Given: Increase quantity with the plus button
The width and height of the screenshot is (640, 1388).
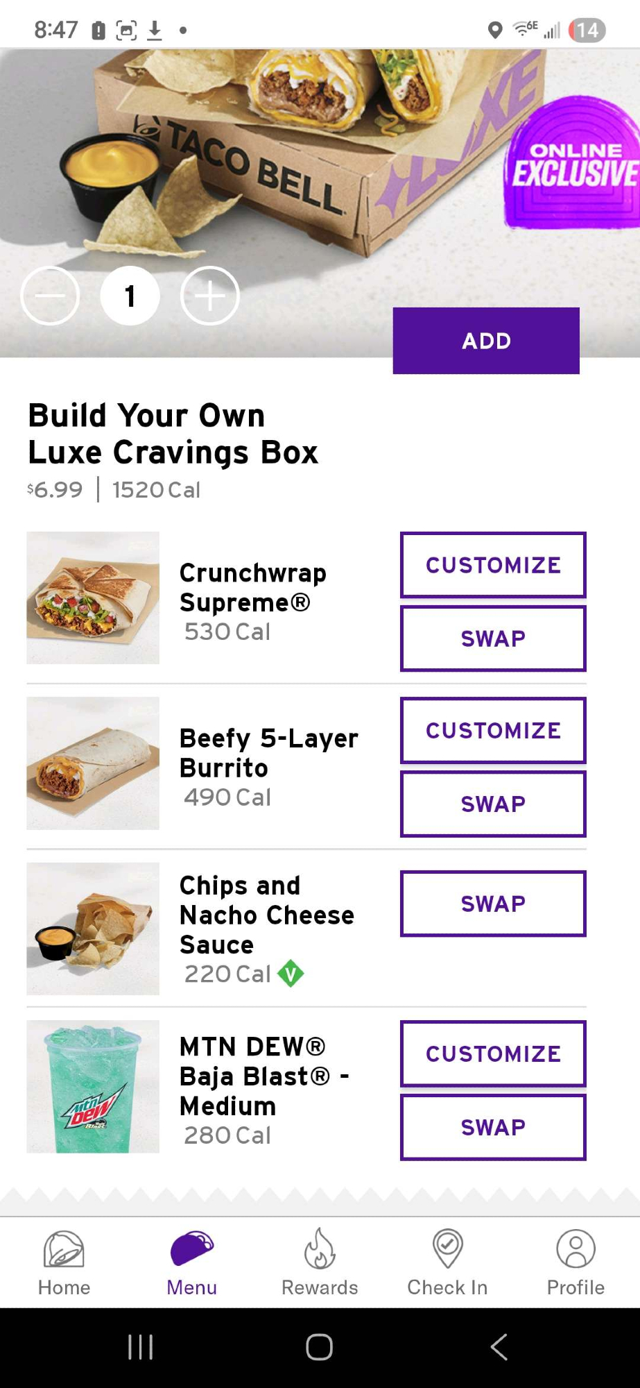Looking at the screenshot, I should [210, 296].
